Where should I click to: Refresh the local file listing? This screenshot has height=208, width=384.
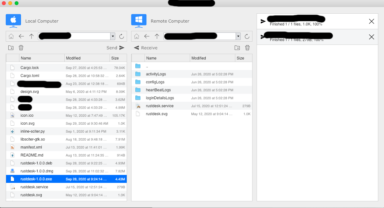tap(122, 36)
